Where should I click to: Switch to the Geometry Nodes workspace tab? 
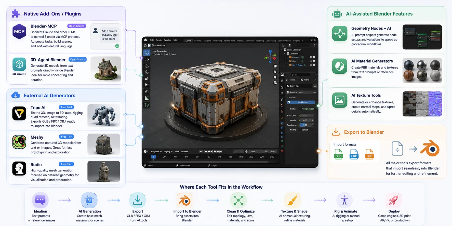pos(284,41)
